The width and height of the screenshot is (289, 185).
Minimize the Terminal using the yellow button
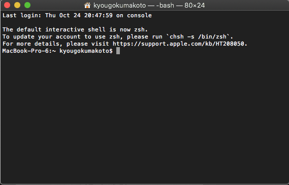17,5
